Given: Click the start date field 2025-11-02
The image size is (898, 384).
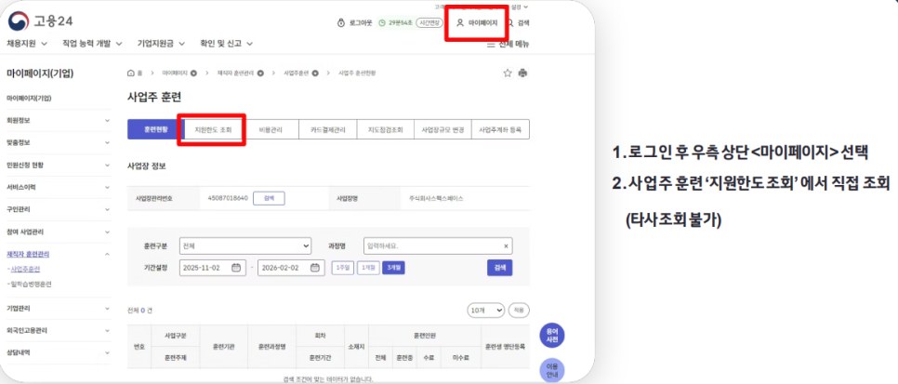Looking at the screenshot, I should 211,268.
